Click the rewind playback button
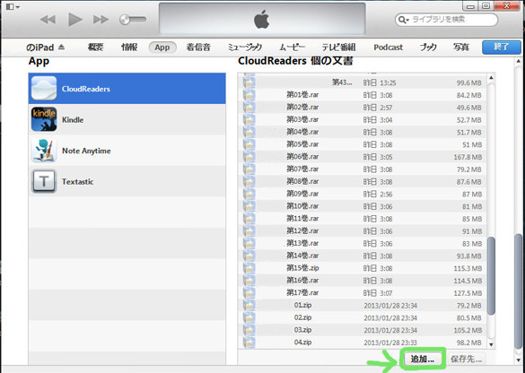 point(48,20)
